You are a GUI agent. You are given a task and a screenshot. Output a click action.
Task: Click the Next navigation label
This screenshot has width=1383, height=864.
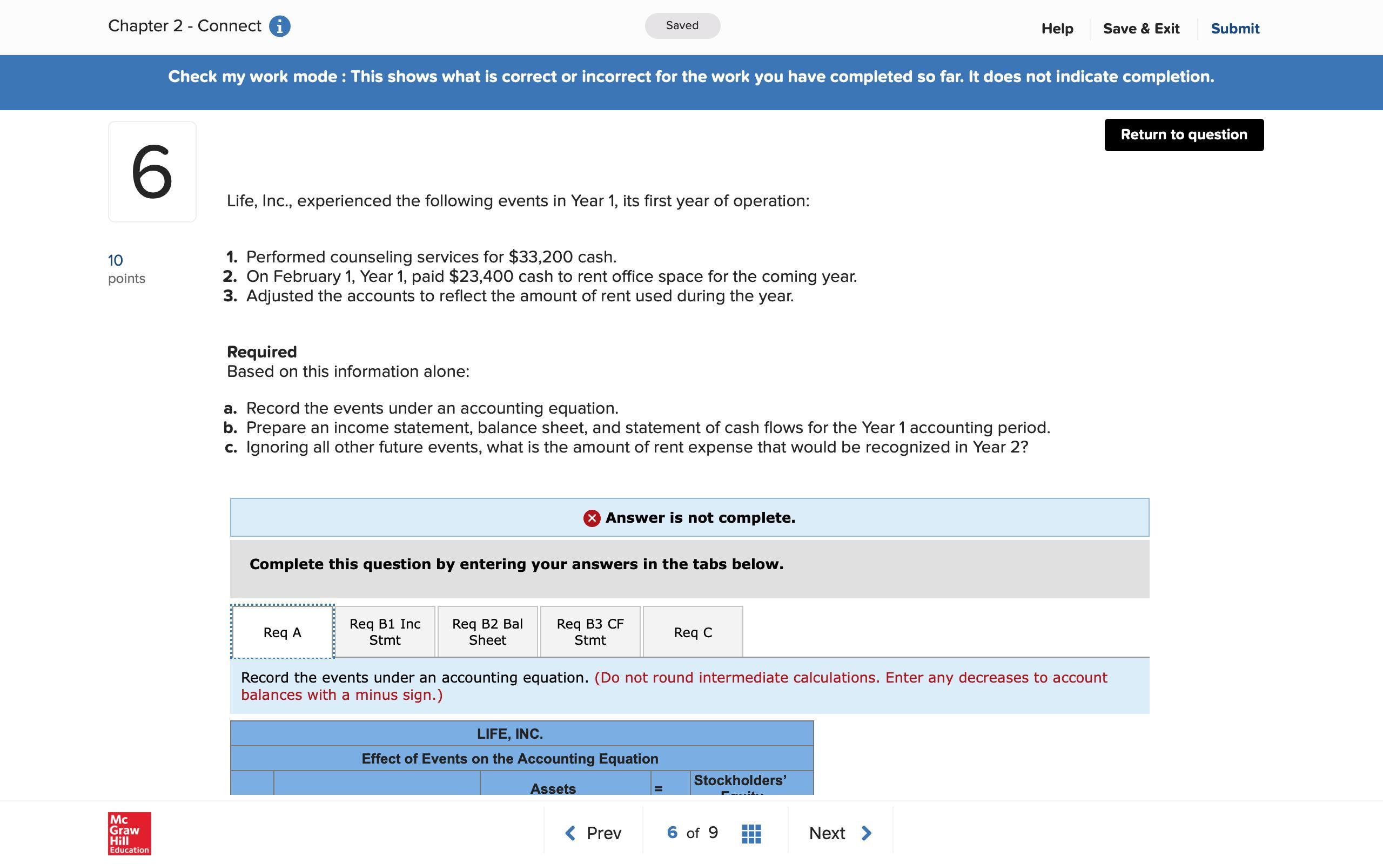(827, 833)
